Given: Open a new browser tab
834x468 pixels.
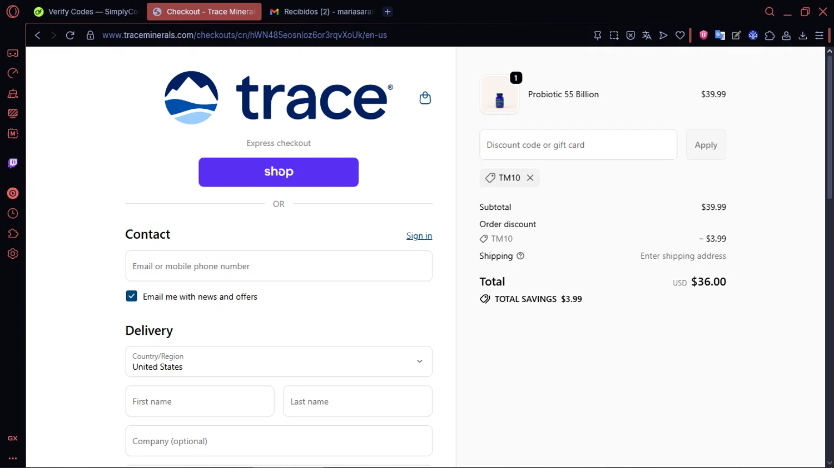Looking at the screenshot, I should tap(388, 12).
